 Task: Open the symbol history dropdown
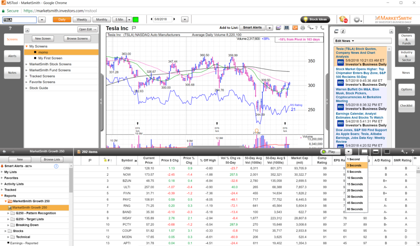tap(42, 20)
